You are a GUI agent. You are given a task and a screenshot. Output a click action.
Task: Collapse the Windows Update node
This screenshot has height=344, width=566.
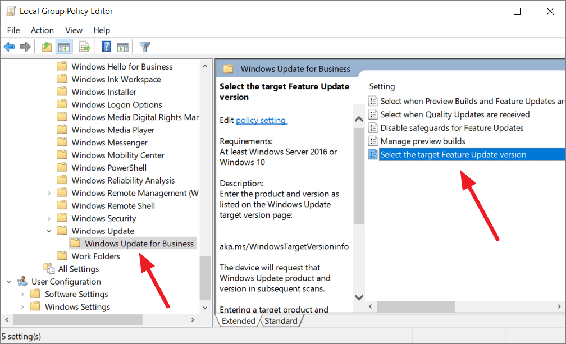(x=49, y=231)
